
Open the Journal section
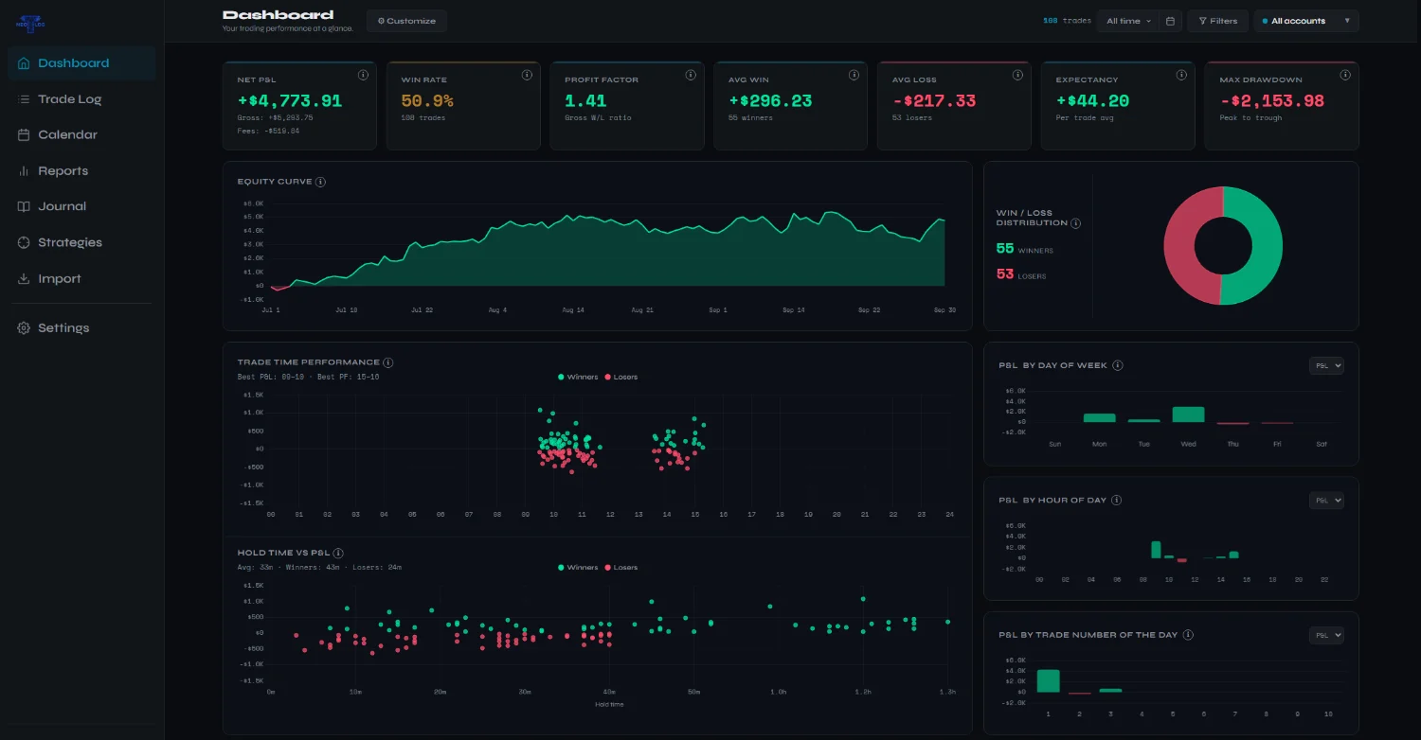click(81, 206)
